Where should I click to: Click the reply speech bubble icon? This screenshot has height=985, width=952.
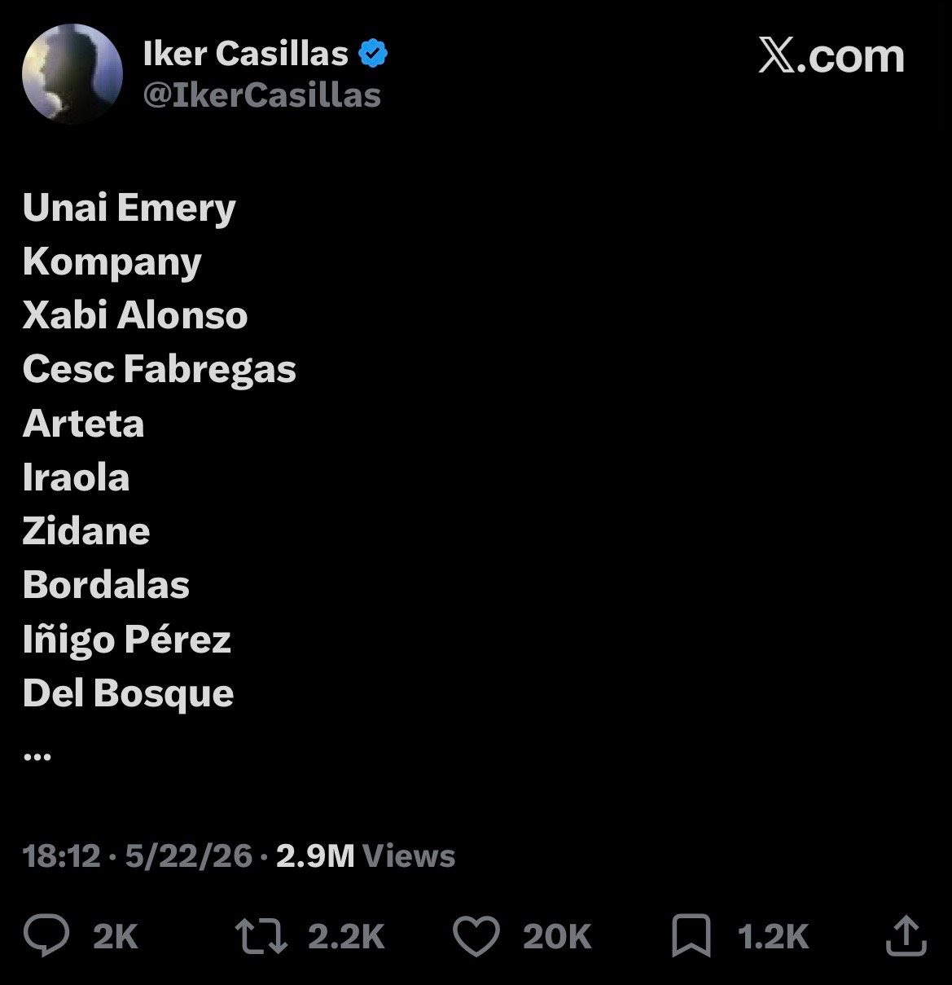click(46, 935)
